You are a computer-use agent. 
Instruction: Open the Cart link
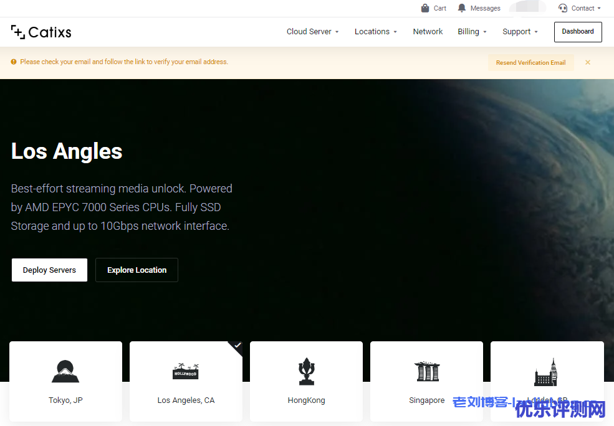(439, 8)
